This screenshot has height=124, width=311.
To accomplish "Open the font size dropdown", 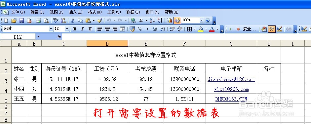I will [x=67, y=29].
